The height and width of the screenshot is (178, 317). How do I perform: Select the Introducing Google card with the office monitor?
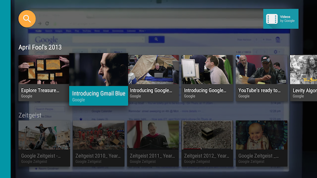207,78
